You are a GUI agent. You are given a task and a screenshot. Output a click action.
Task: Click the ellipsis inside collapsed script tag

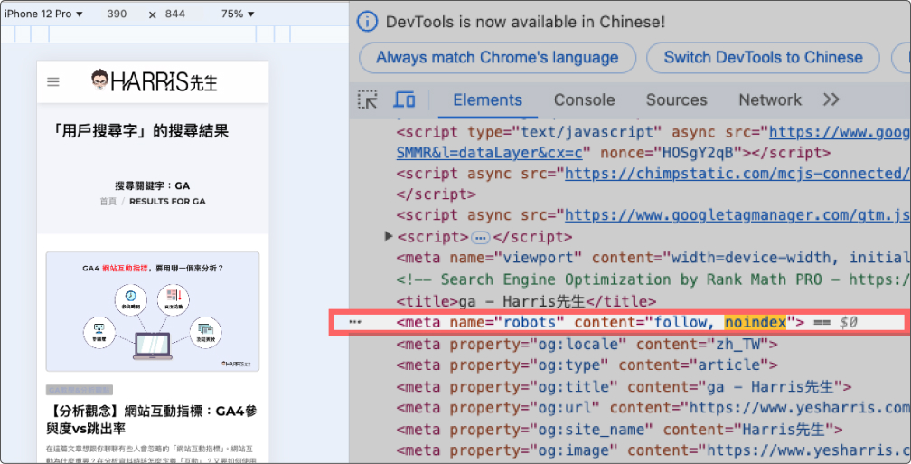(481, 237)
